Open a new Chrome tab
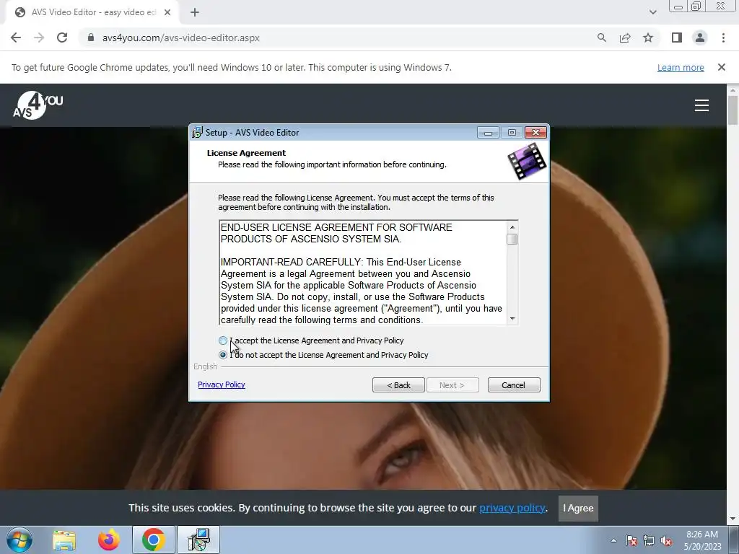Viewport: 739px width, 554px height. [x=195, y=12]
